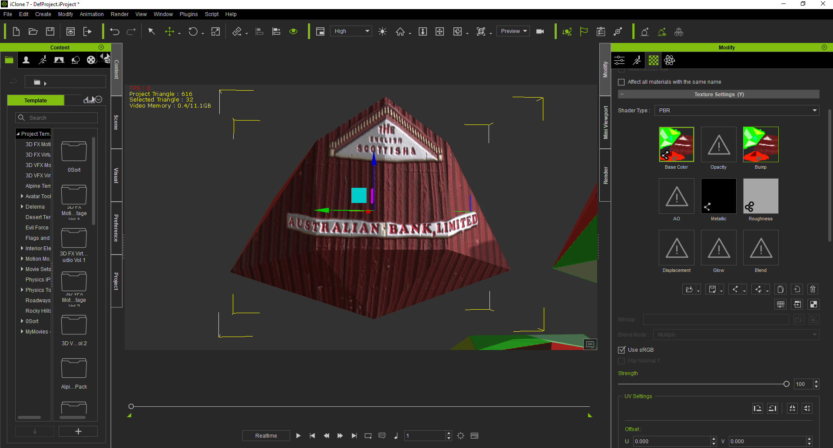Expand the Delerna tree node
Screen dimensions: 833x448
click(22, 207)
